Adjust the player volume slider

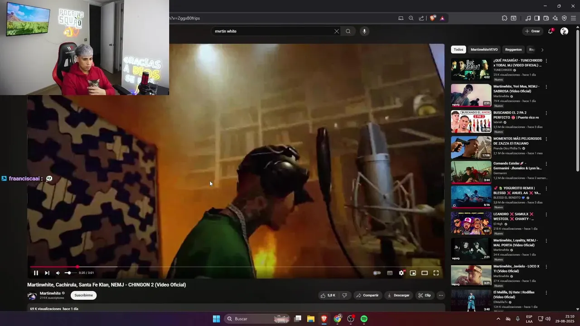[70, 273]
